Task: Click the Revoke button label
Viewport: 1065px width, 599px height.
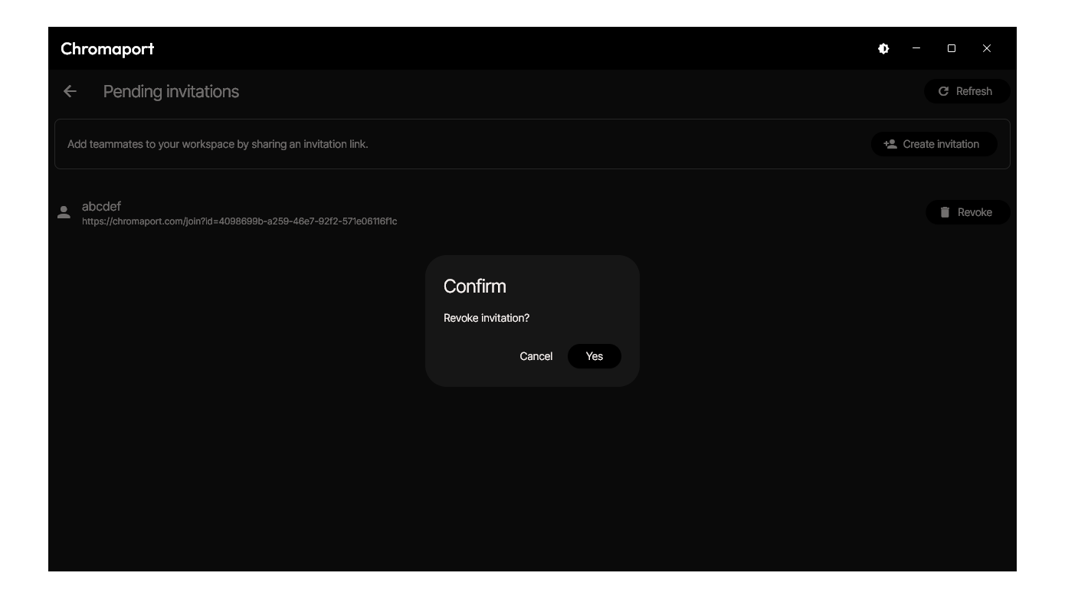Action: click(x=975, y=212)
